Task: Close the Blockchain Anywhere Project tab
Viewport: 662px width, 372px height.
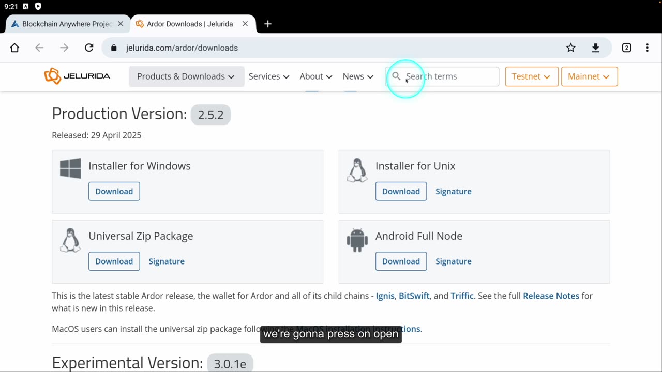Action: [121, 24]
